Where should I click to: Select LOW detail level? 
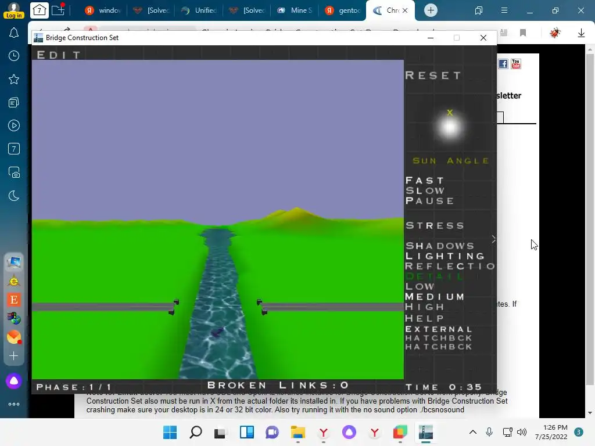click(x=420, y=286)
